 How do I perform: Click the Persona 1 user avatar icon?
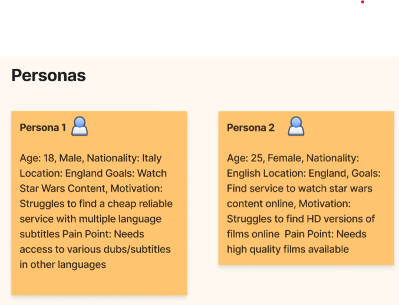tap(80, 127)
